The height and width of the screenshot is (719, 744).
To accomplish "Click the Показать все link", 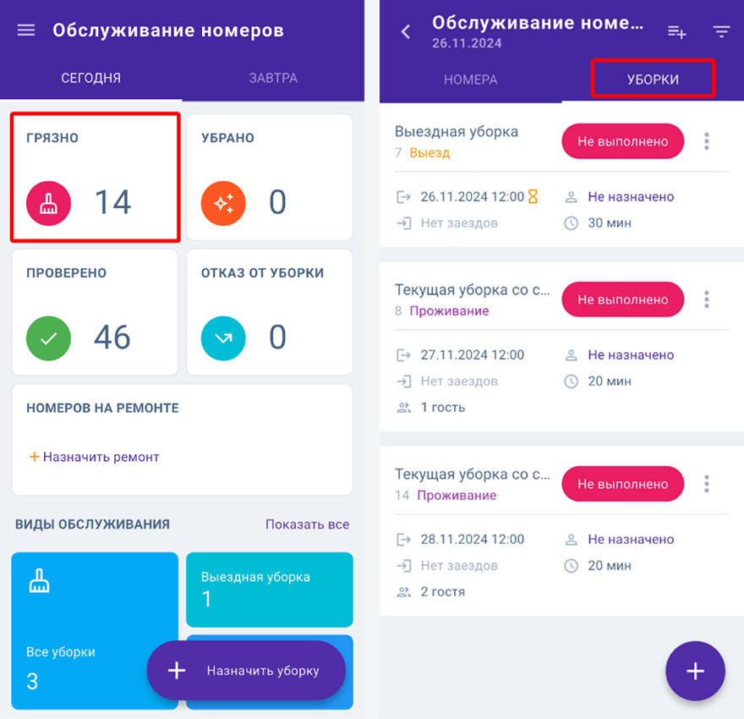I will (307, 524).
